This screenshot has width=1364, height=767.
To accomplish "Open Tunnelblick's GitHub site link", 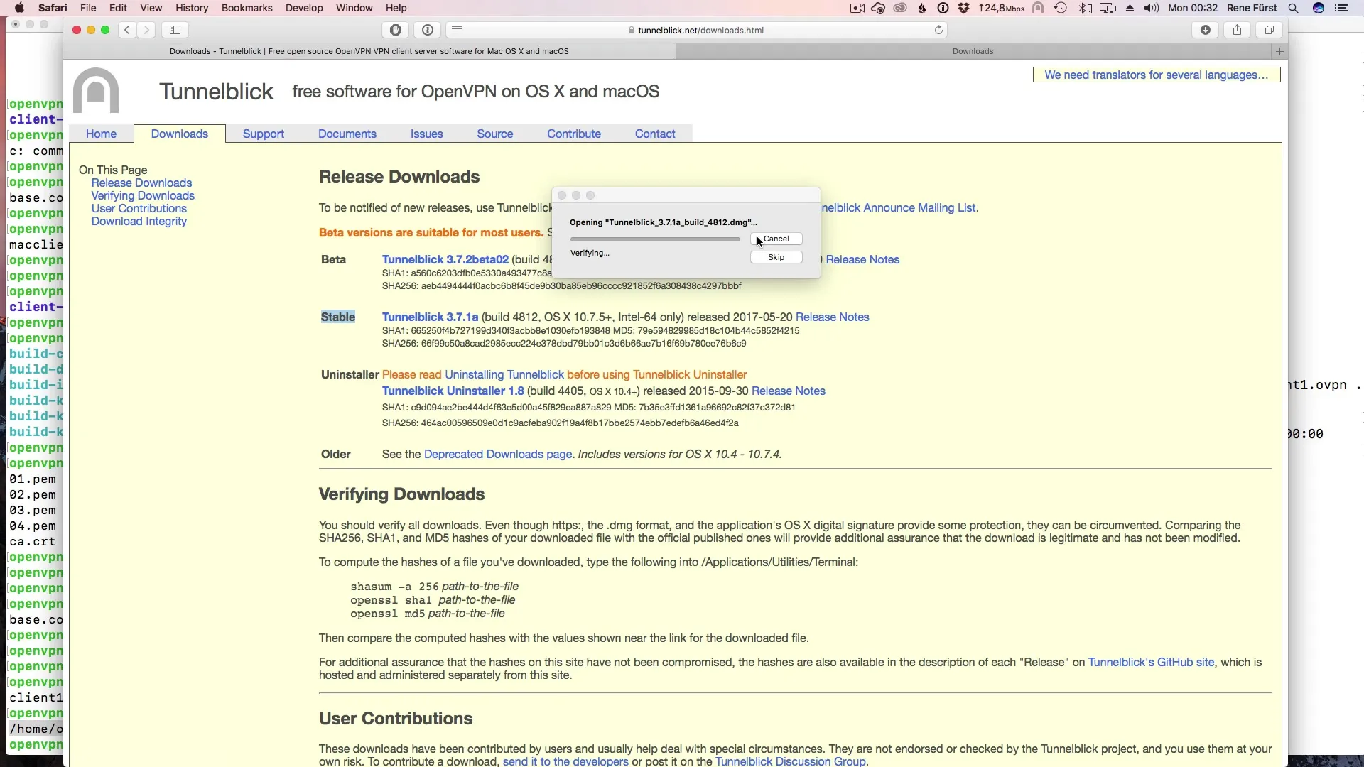I will 1151,662.
